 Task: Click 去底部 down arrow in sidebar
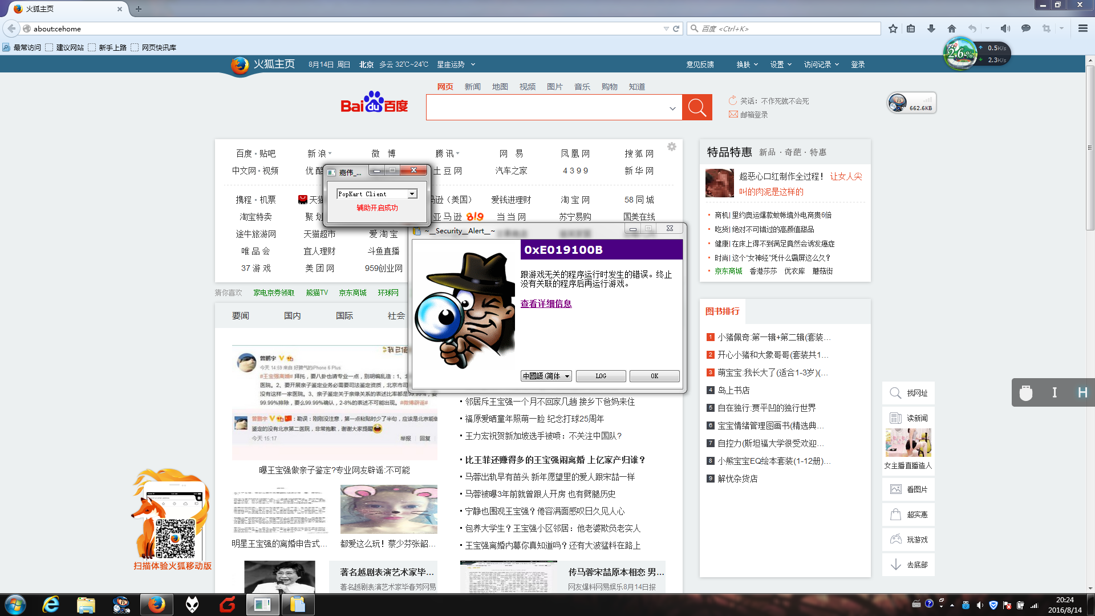[896, 565]
